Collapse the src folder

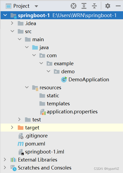(x=12, y=31)
